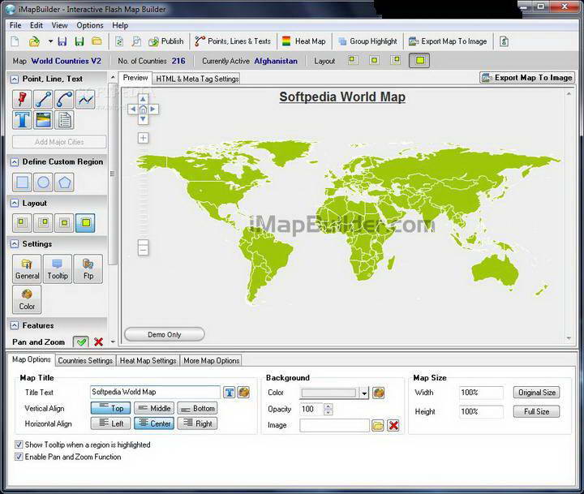Collapse the Features section

(14, 325)
